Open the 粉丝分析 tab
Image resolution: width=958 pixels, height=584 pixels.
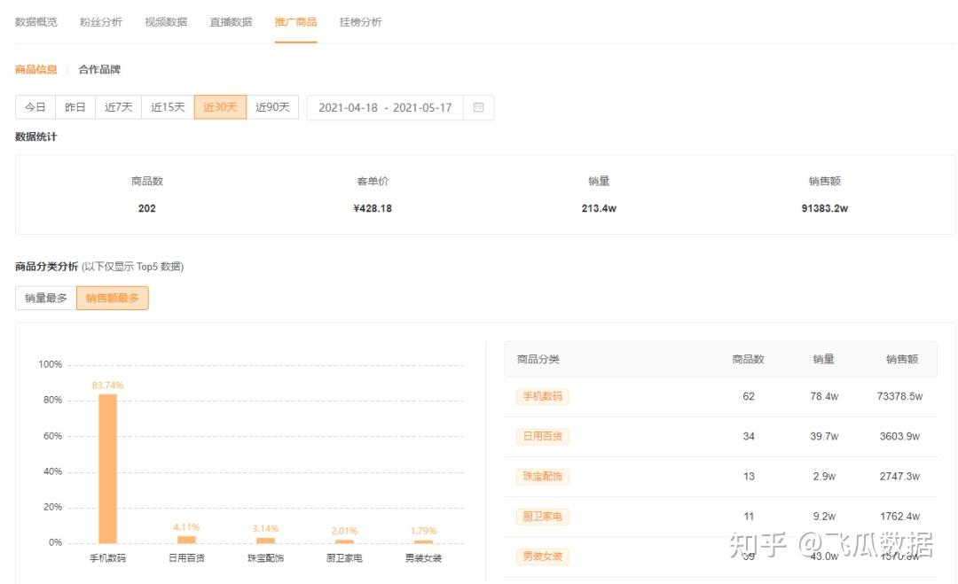[x=101, y=22]
